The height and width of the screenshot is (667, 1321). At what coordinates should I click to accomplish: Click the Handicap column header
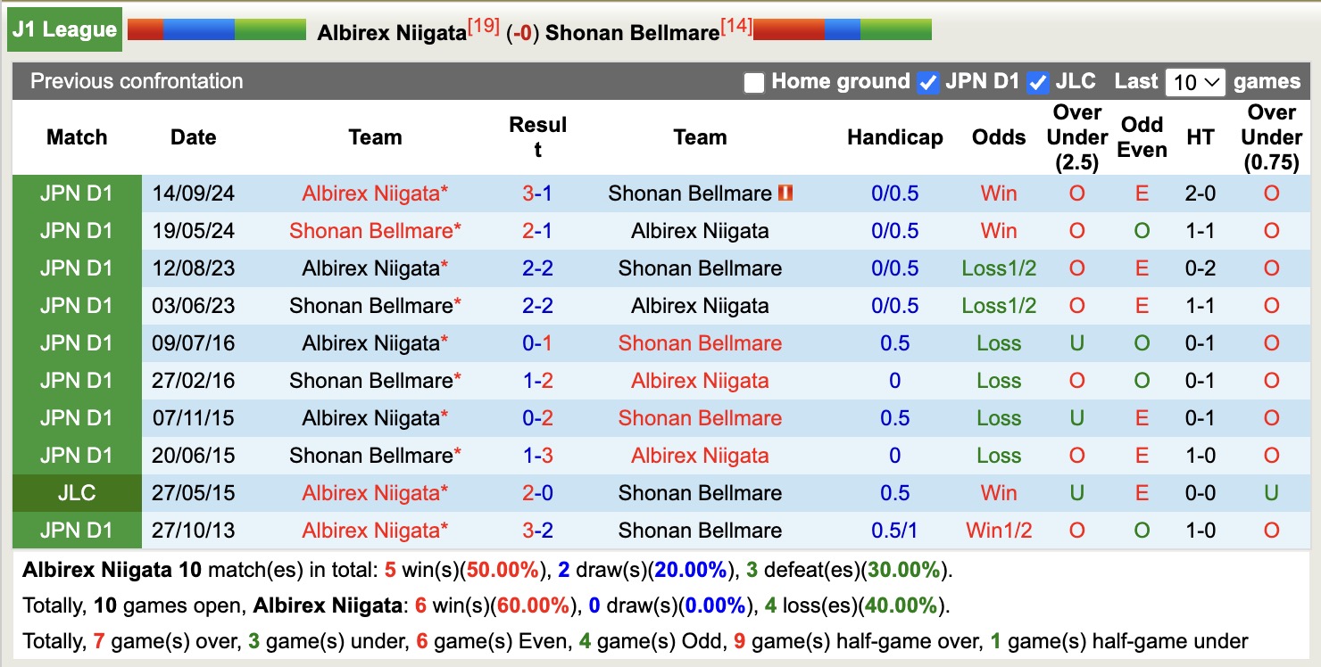[x=894, y=137]
